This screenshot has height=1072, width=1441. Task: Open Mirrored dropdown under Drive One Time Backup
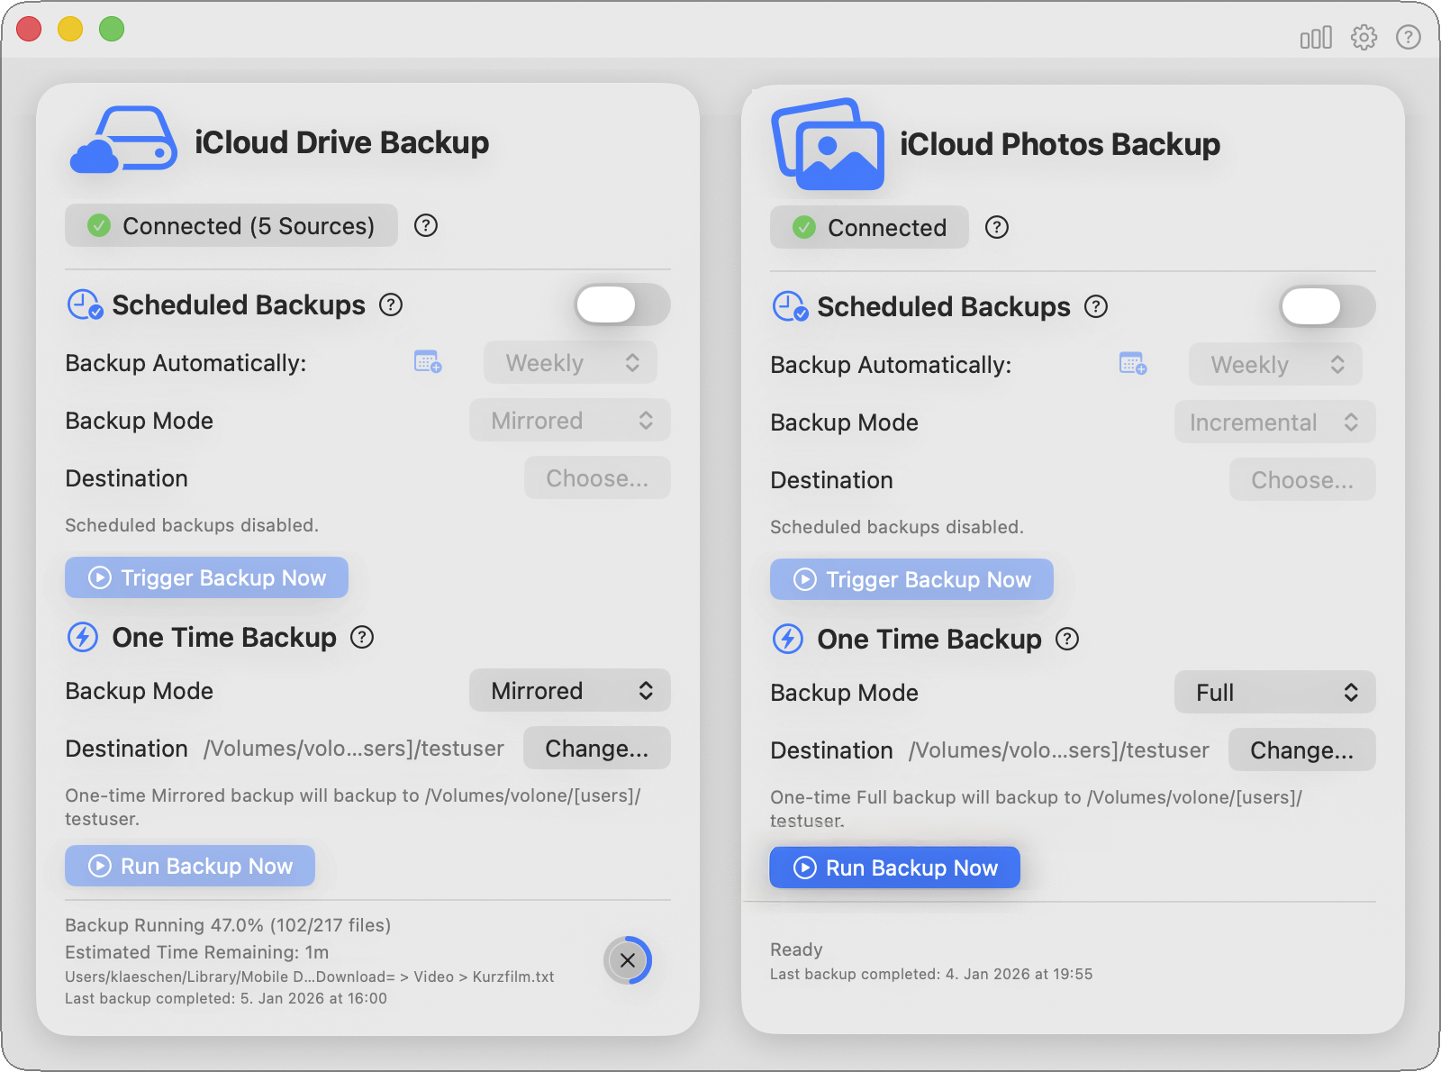click(x=569, y=691)
